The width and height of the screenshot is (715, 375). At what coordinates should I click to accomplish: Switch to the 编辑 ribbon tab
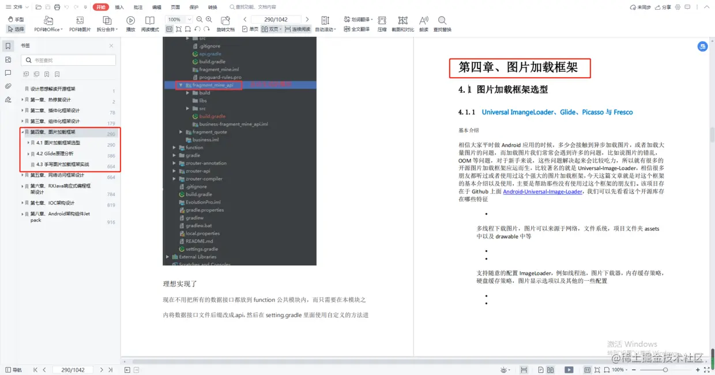tap(156, 7)
